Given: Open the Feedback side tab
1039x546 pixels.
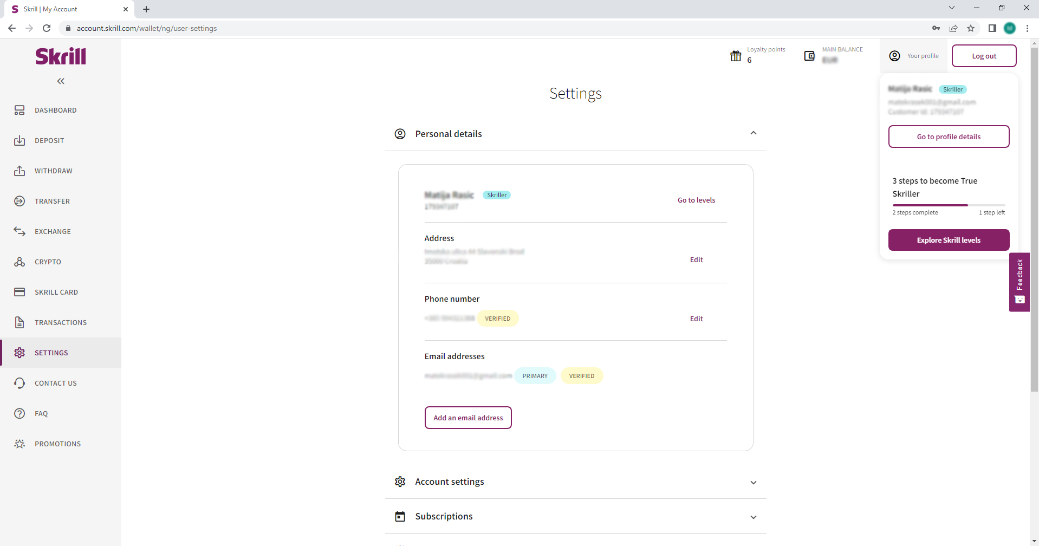Looking at the screenshot, I should [x=1019, y=282].
